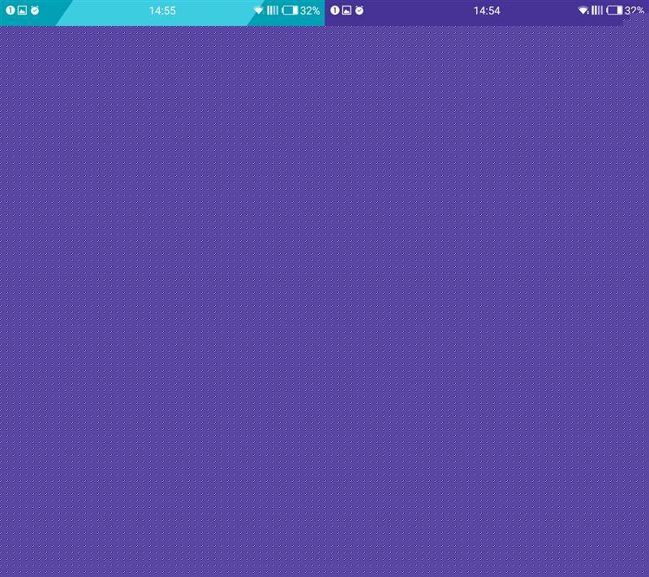Tap the picture notification icon in teal status bar
The height and width of the screenshot is (577, 649).
[23, 11]
